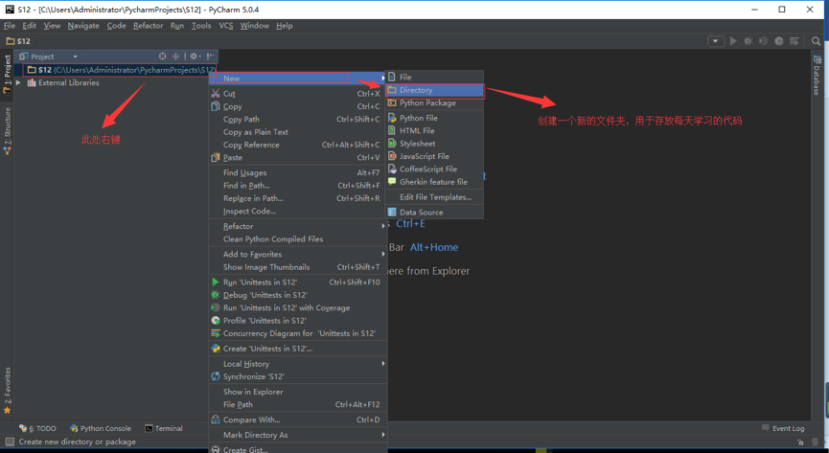Click the S12 navigation bar breadcrumb
The width and height of the screenshot is (829, 453).
click(x=18, y=40)
